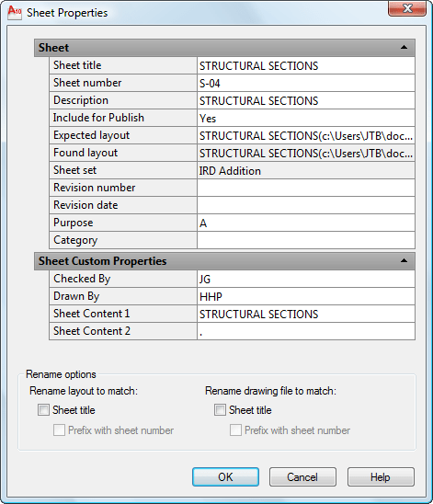Toggle Prefix with sheet number for layout
Viewport: 433px width, 504px height.
coord(59,430)
